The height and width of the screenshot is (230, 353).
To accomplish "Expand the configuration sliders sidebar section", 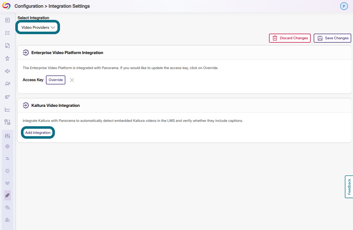I will [7, 136].
